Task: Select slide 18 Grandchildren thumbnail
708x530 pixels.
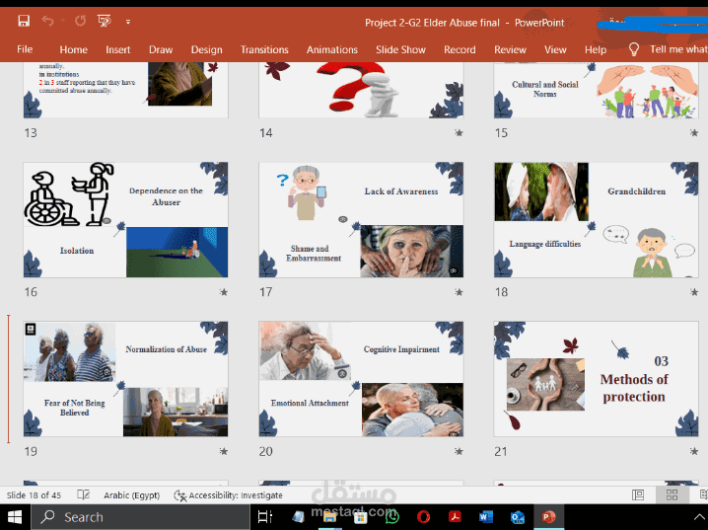Action: 596,219
